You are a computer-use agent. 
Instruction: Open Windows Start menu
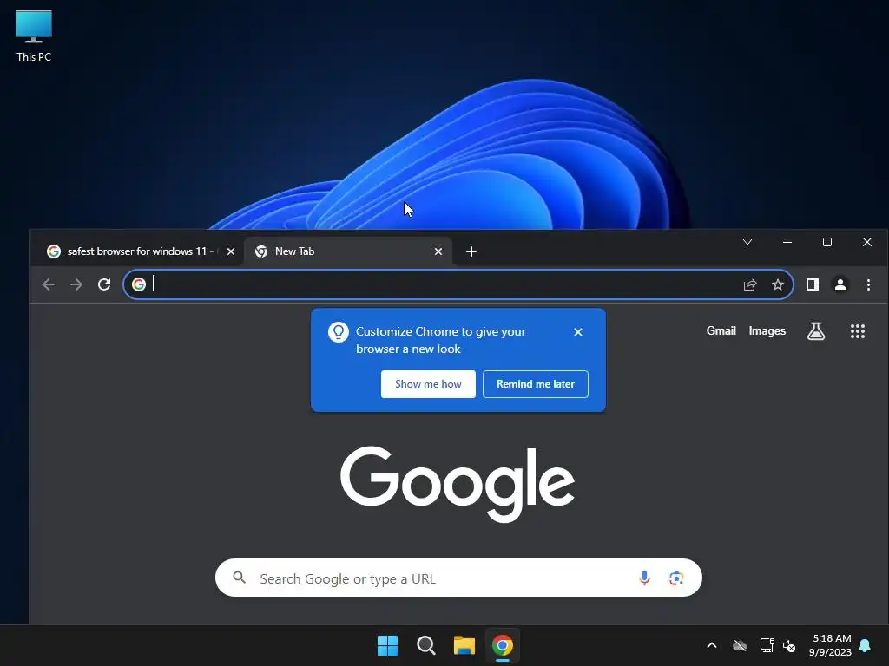point(387,645)
